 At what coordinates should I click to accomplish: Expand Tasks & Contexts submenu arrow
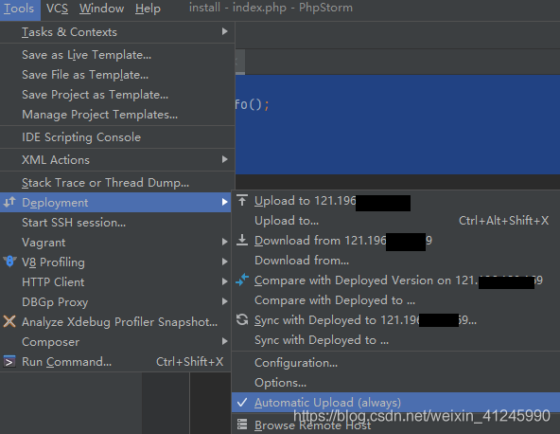coord(224,31)
